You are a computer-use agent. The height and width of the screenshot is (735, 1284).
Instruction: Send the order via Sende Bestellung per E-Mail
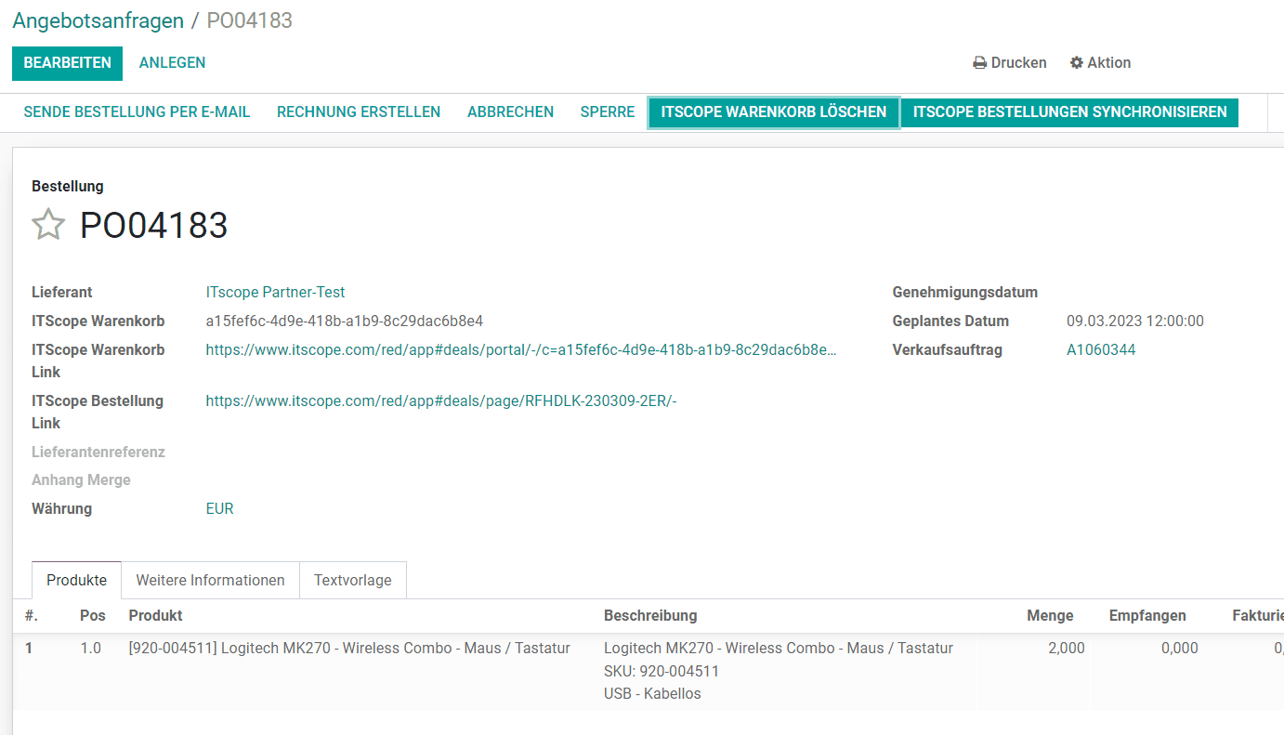point(137,112)
